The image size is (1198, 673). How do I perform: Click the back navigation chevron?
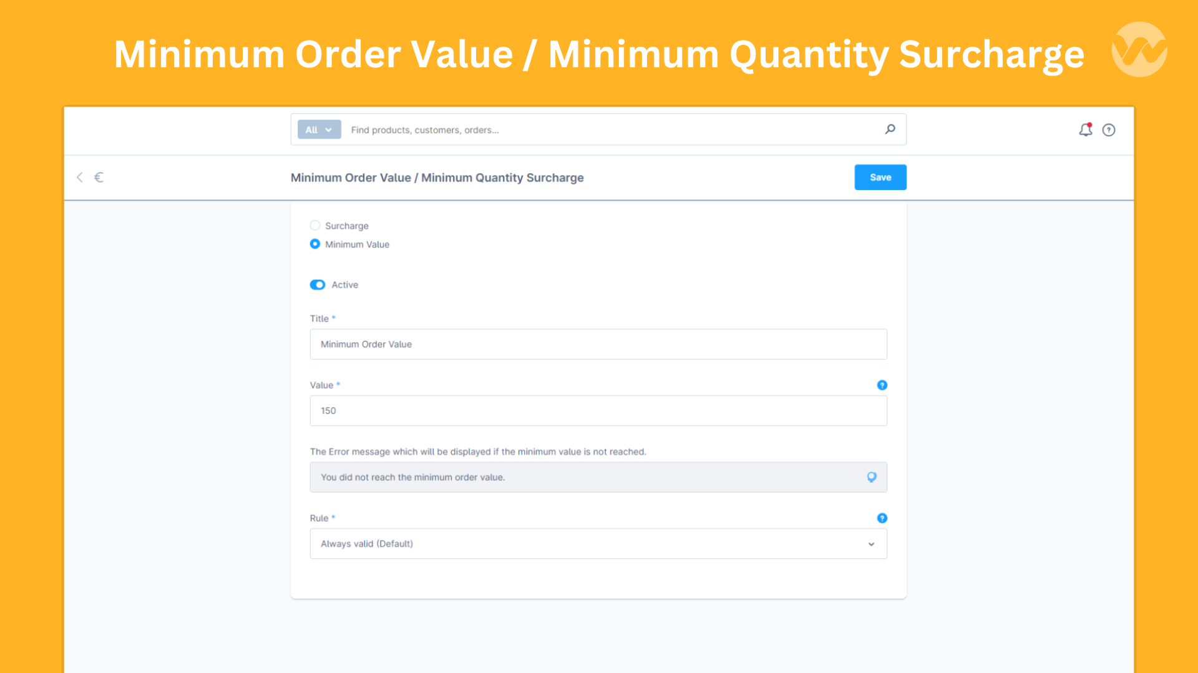pos(79,177)
